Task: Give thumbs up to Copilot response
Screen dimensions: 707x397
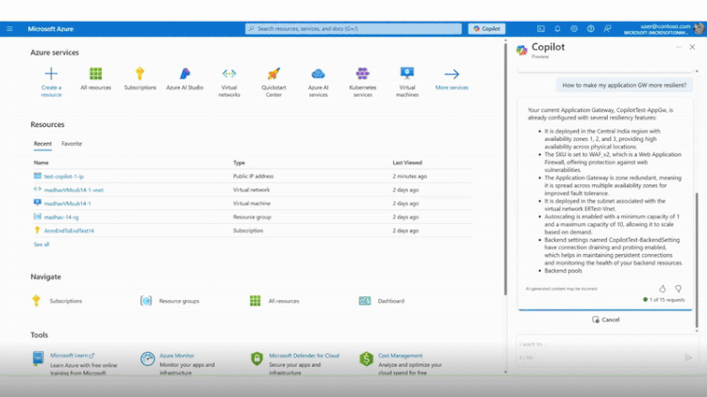Action: click(x=662, y=289)
